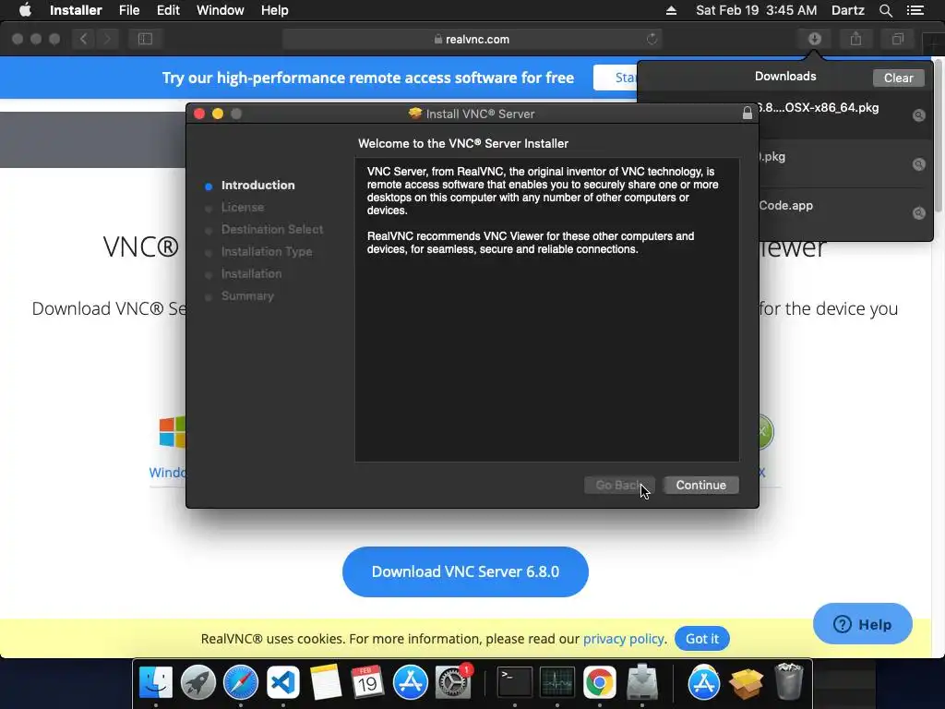Click the eject icon in menu bar

click(672, 10)
